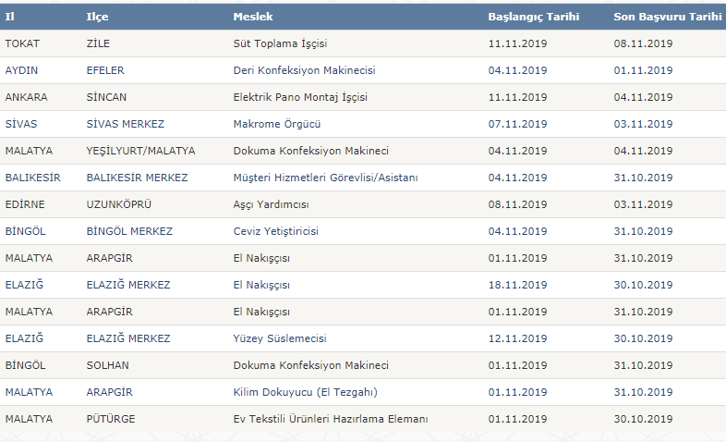Select the Meslek column header
Viewport: 726px width, 442px height.
pyautogui.click(x=253, y=17)
